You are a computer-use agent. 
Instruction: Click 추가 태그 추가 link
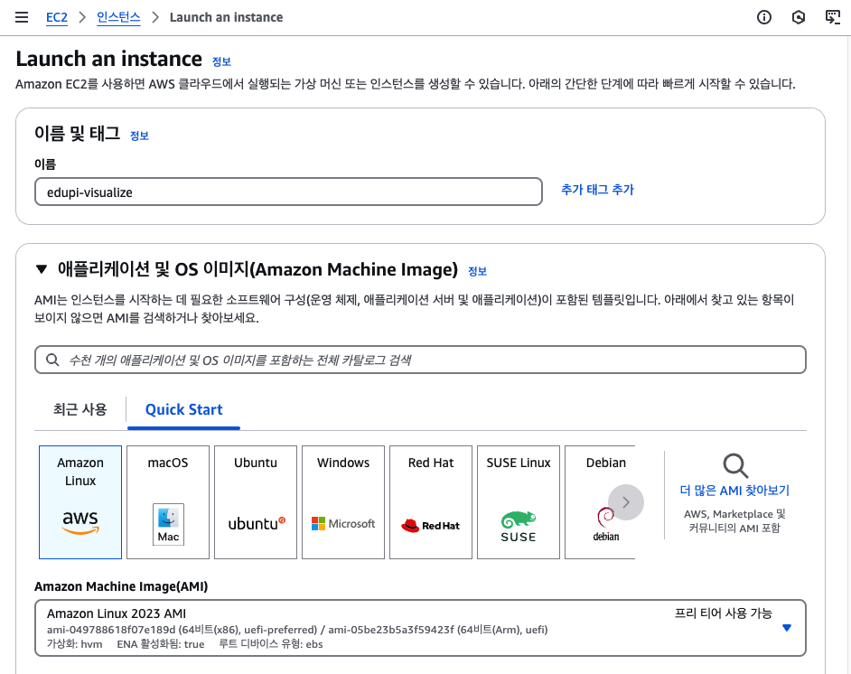[x=597, y=190]
